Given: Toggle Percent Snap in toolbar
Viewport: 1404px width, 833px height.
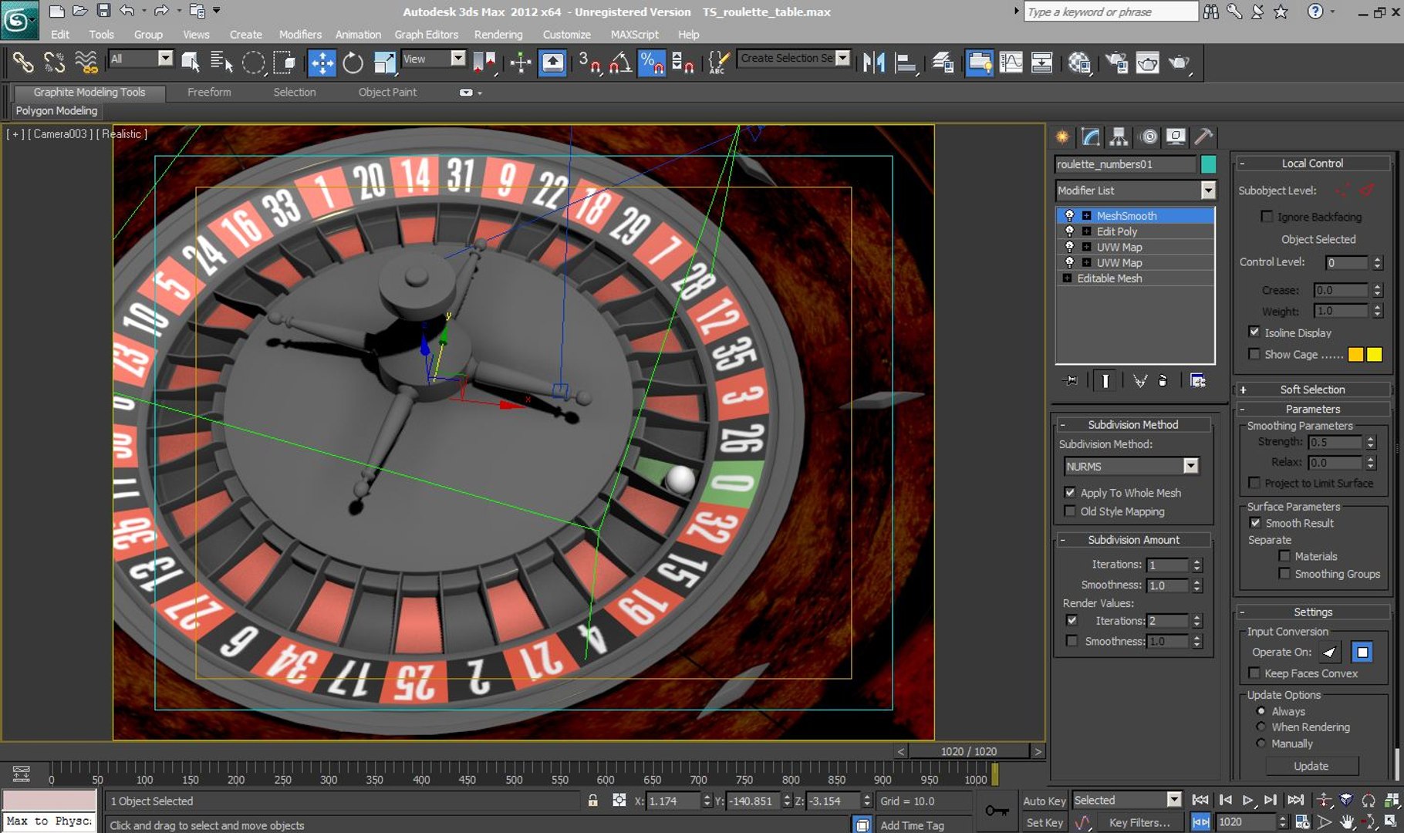Looking at the screenshot, I should 652,62.
